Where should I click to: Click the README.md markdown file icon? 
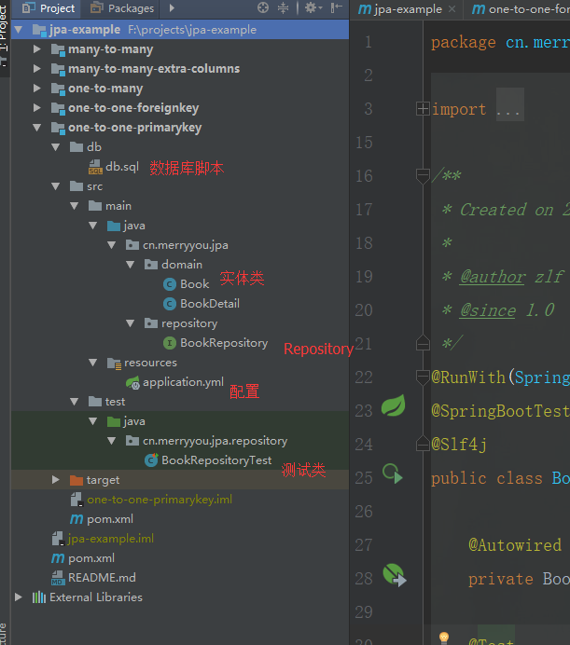(58, 578)
